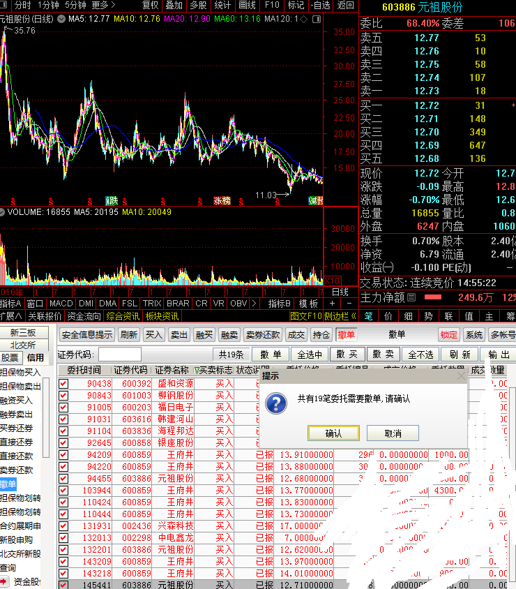Open the 模板 template menu
Image resolution: width=516 pixels, height=589 pixels.
coord(308,304)
